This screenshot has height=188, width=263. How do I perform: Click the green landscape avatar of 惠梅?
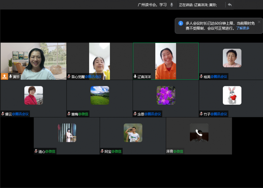(99, 95)
